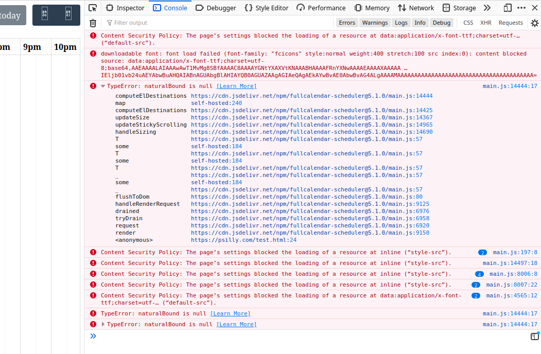
Task: Open Learn More link in last TypeError
Action: [x=236, y=324]
